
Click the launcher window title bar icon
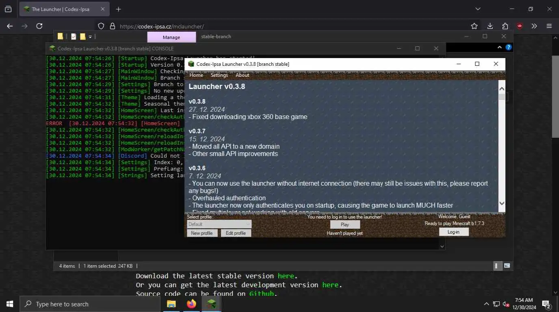pos(191,64)
